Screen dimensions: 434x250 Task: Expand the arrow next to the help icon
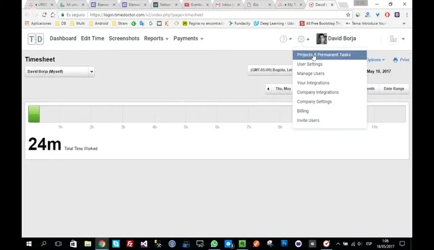click(x=290, y=39)
